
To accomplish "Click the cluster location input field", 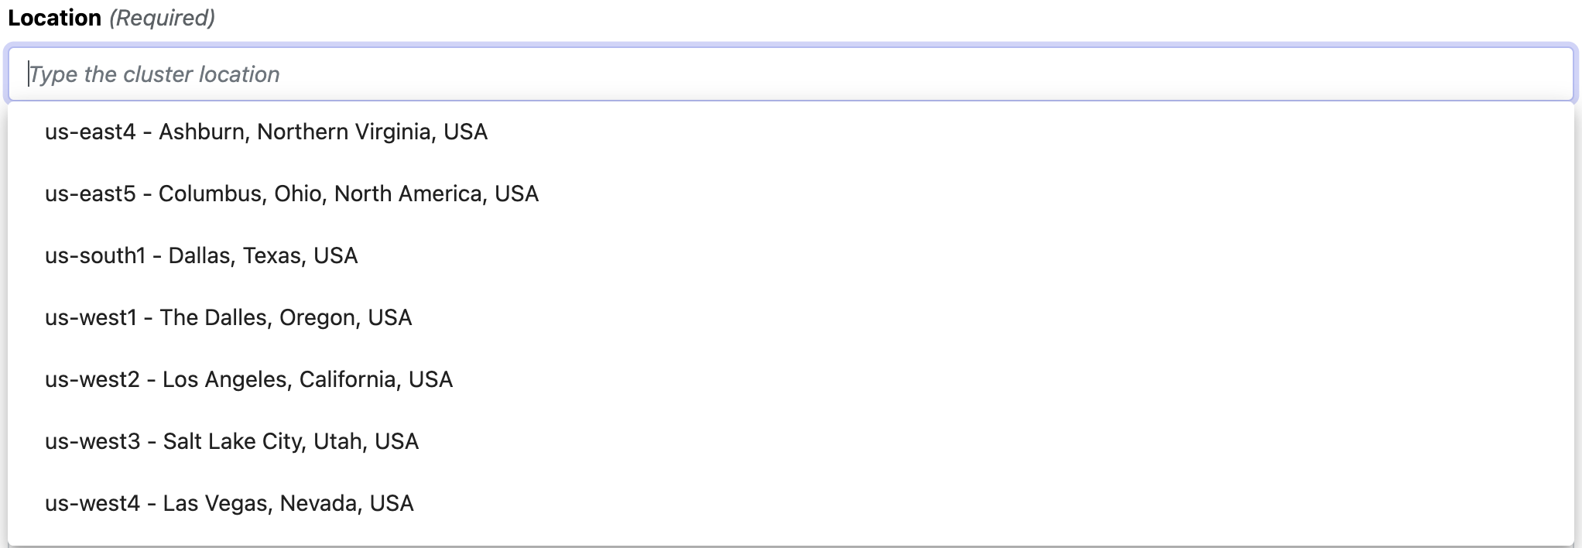I will [789, 74].
